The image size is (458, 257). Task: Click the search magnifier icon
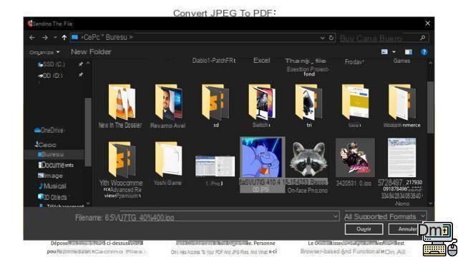[423, 38]
